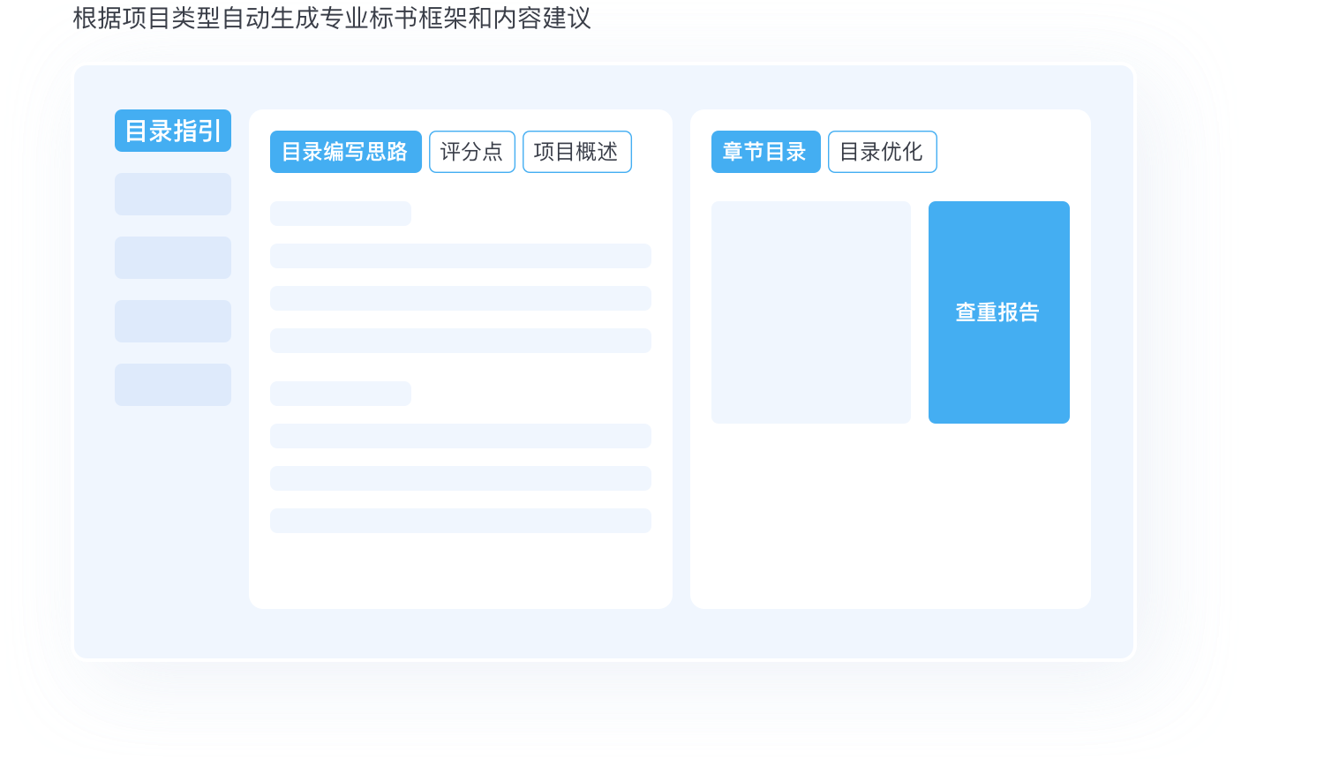
Task: Select the 项目概述 tab
Action: [x=576, y=152]
